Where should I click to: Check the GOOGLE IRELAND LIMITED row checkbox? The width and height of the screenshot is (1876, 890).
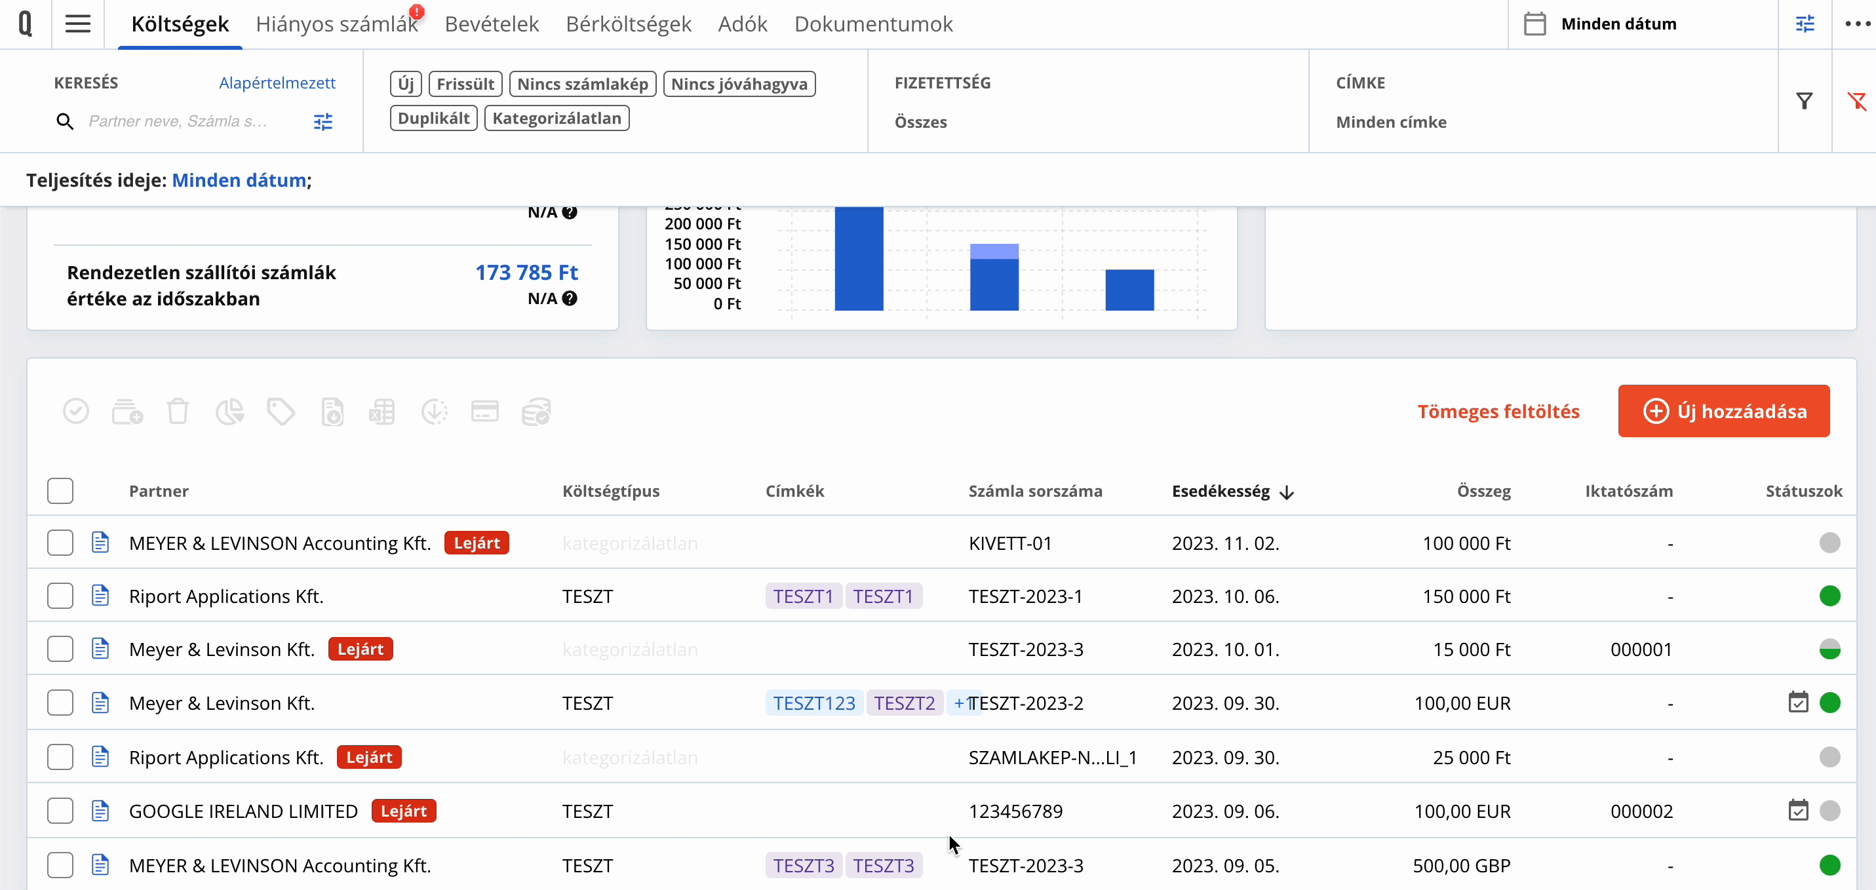click(60, 811)
